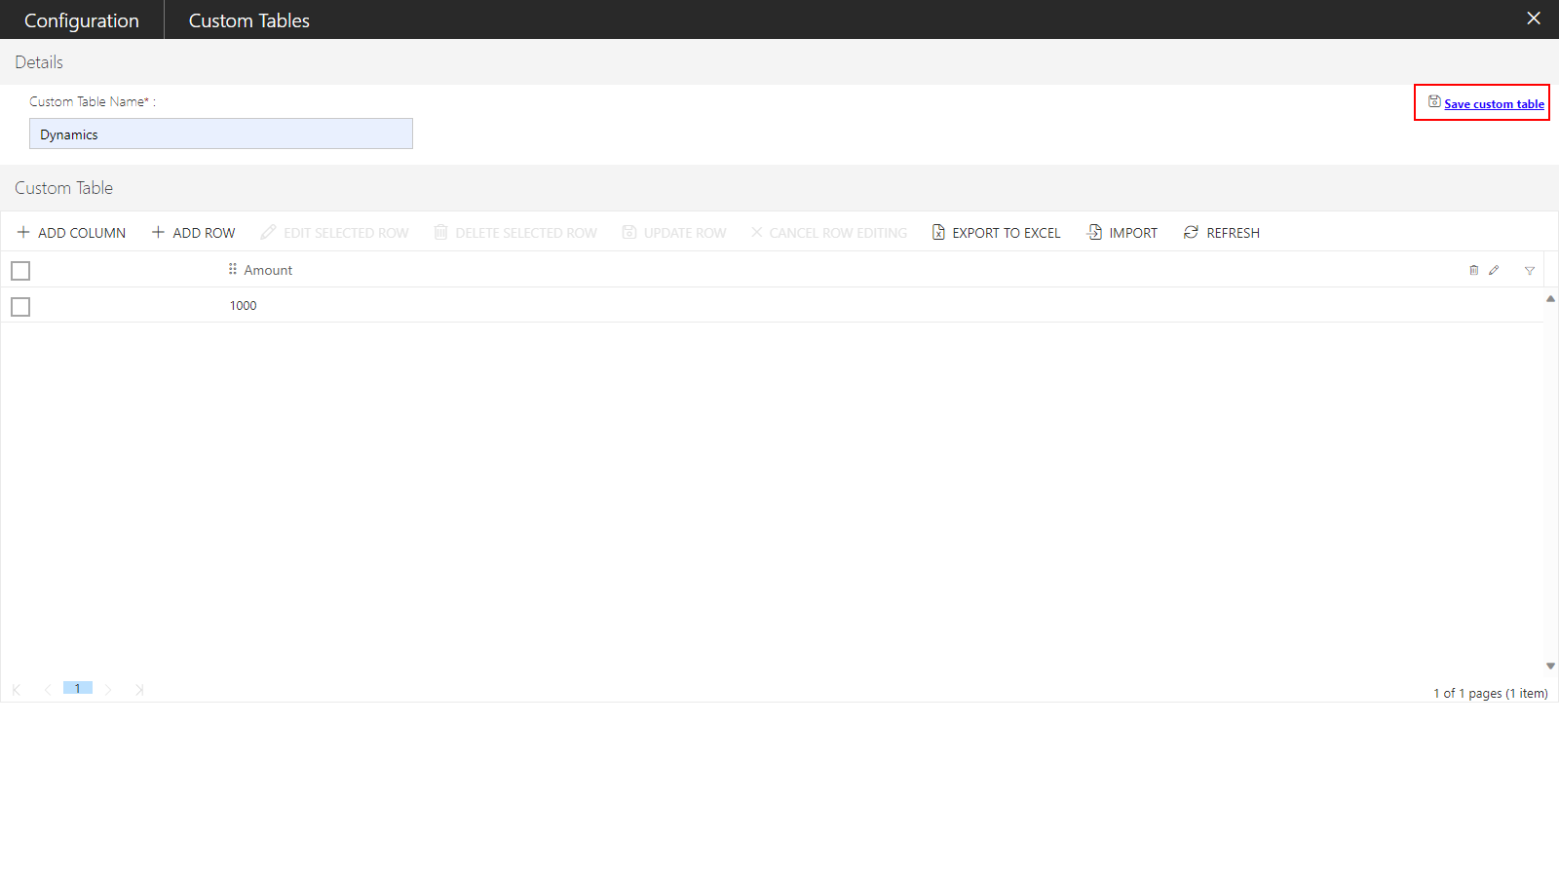1559x877 pixels.
Task: Jump to the last page arrow
Action: click(x=139, y=690)
